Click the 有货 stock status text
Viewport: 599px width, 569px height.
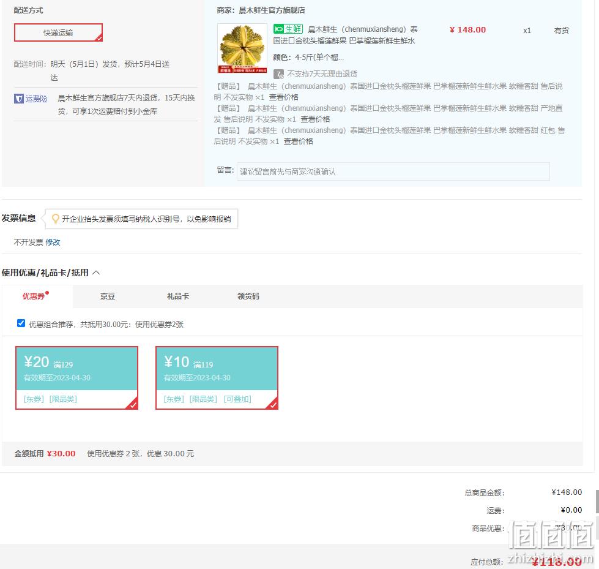(562, 31)
